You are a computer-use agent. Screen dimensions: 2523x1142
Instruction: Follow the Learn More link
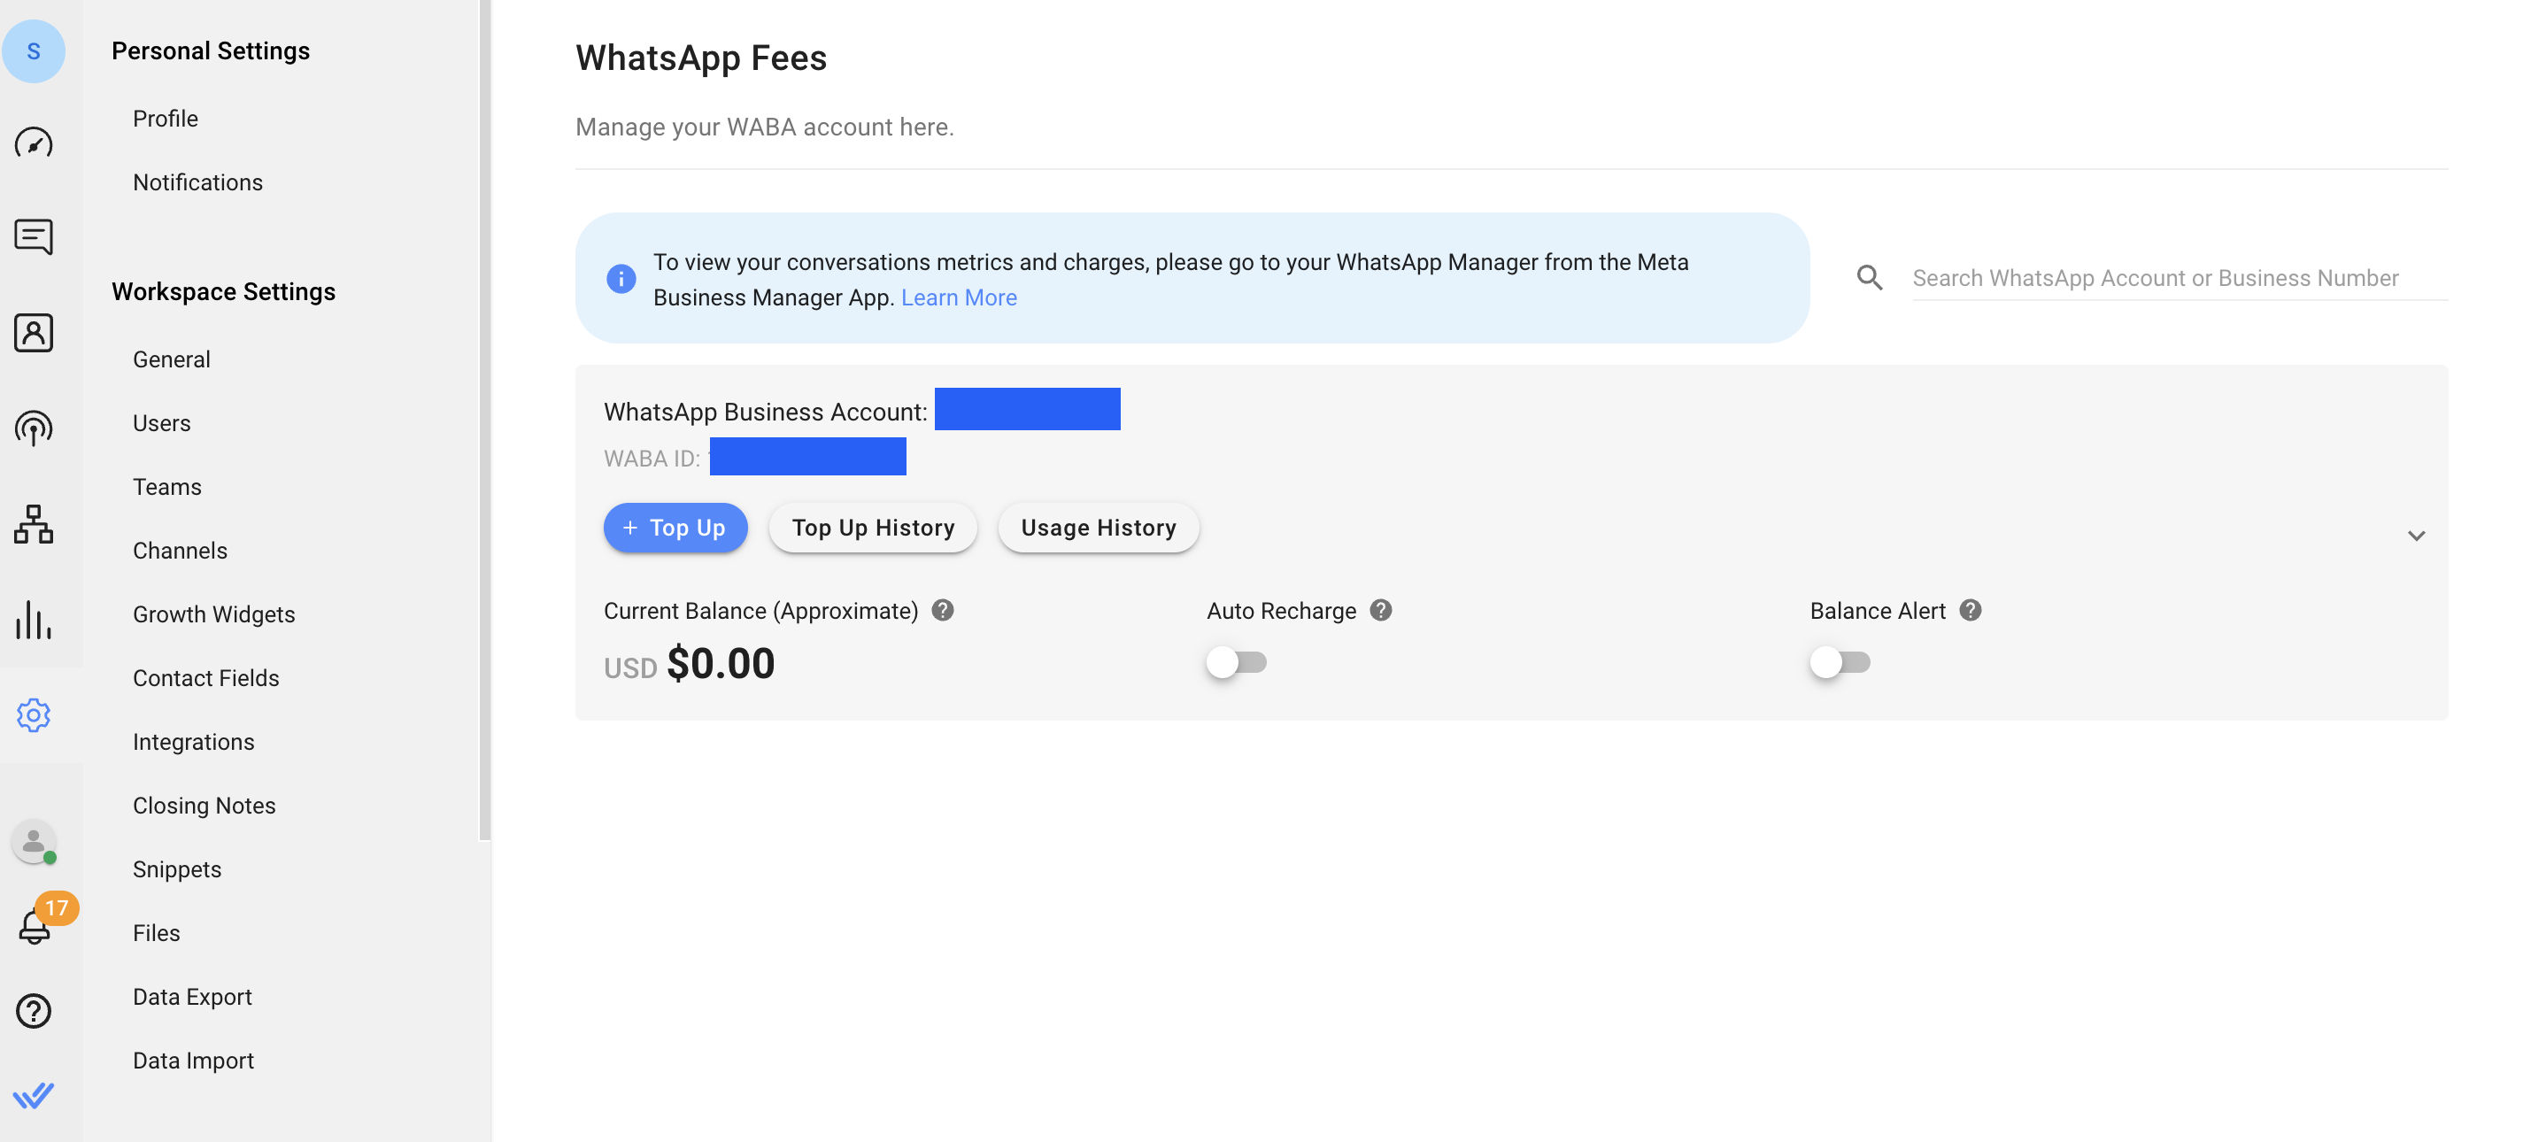pyautogui.click(x=959, y=297)
